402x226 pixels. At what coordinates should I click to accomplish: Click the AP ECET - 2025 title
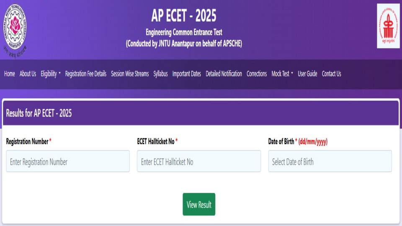pos(184,16)
